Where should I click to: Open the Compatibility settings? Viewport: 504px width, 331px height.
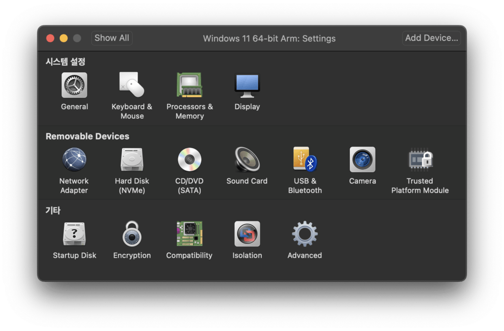coord(189,234)
